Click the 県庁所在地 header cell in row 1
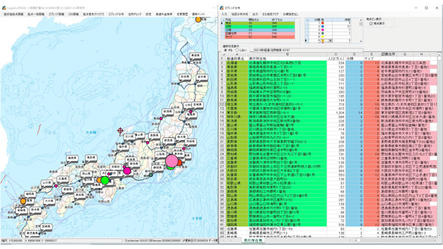The width and height of the screenshot is (443, 249). coord(288,59)
